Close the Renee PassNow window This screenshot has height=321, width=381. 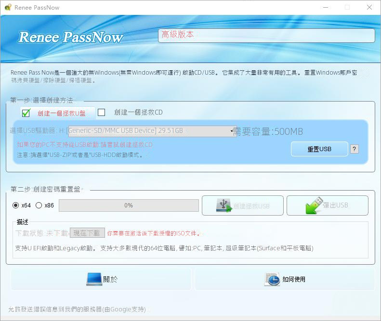(x=369, y=7)
